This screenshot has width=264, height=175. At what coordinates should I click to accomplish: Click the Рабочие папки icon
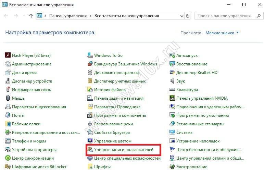pos(8,124)
